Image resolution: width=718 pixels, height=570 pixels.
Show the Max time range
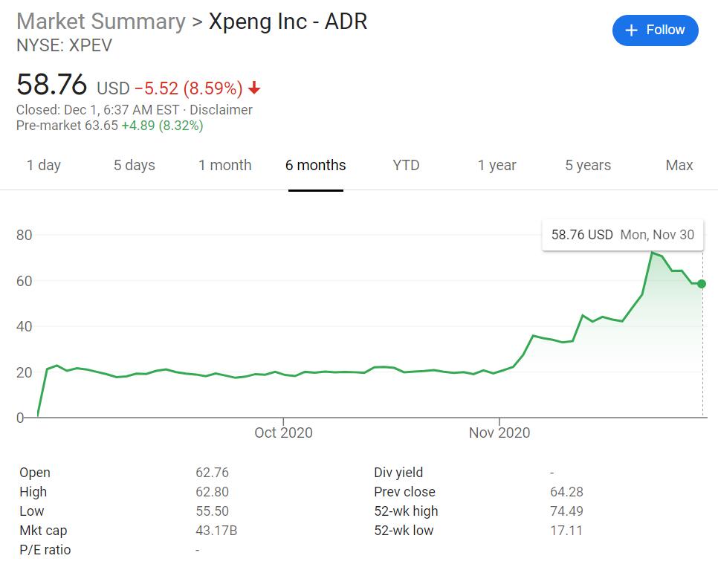pyautogui.click(x=679, y=165)
